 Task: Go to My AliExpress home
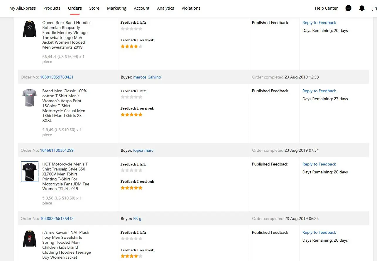[x=23, y=8]
